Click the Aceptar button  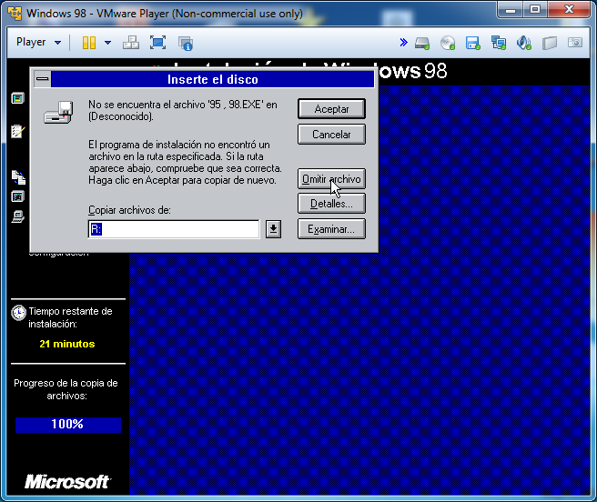point(331,109)
